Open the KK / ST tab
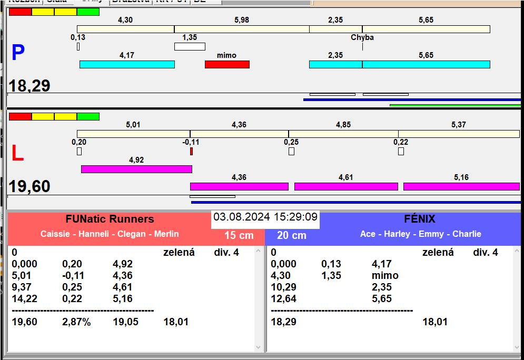The image size is (524, 360). (x=171, y=2)
